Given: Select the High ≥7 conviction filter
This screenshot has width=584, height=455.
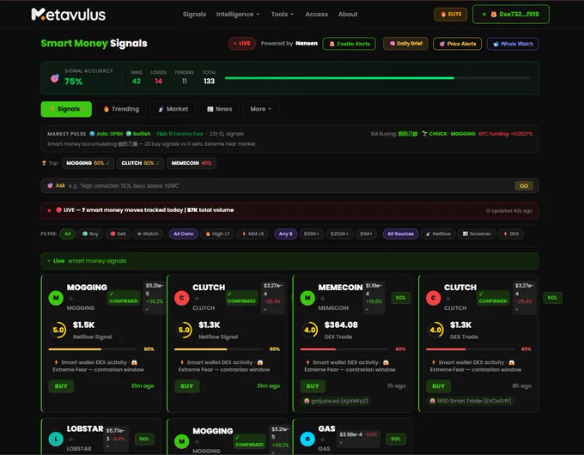Looking at the screenshot, I should 217,234.
